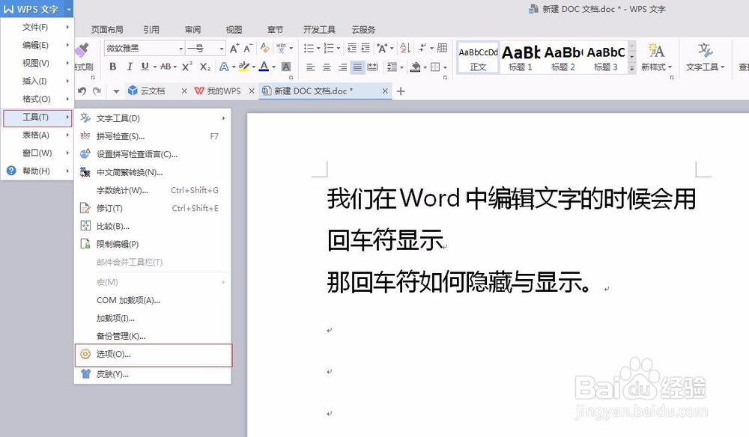749x437 pixels.
Task: Insert table using the grid icon
Action: (x=443, y=48)
